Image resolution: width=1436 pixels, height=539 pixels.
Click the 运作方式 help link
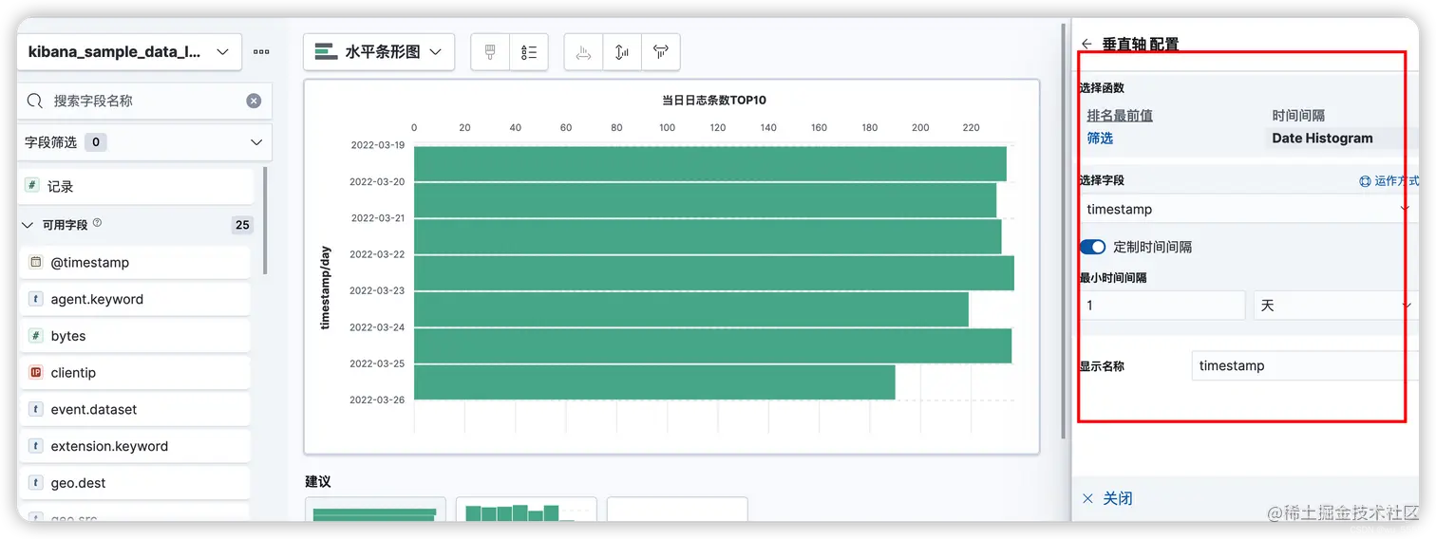(1389, 180)
